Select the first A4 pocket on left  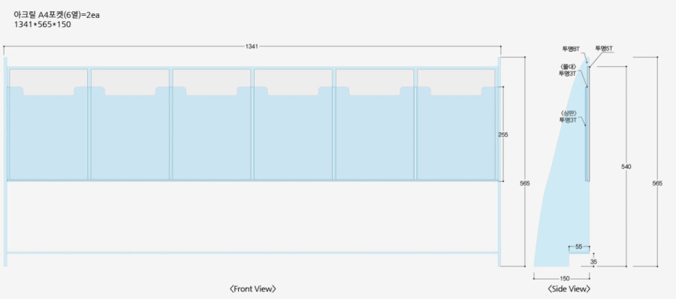(48, 124)
